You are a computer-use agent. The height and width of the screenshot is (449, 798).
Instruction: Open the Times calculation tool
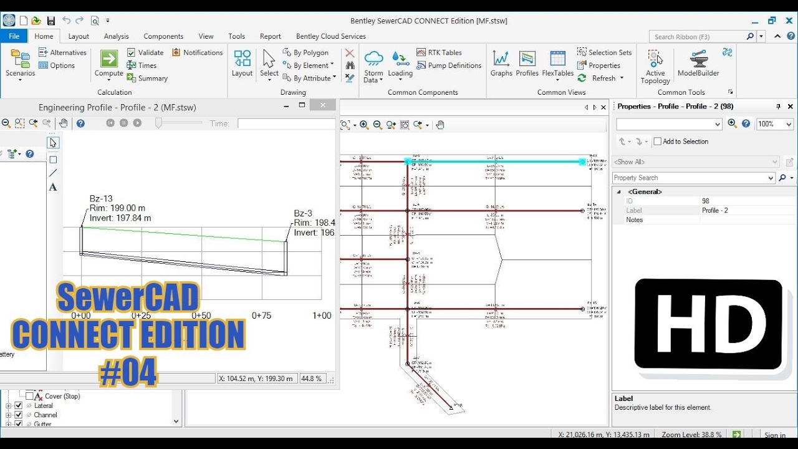pyautogui.click(x=142, y=65)
